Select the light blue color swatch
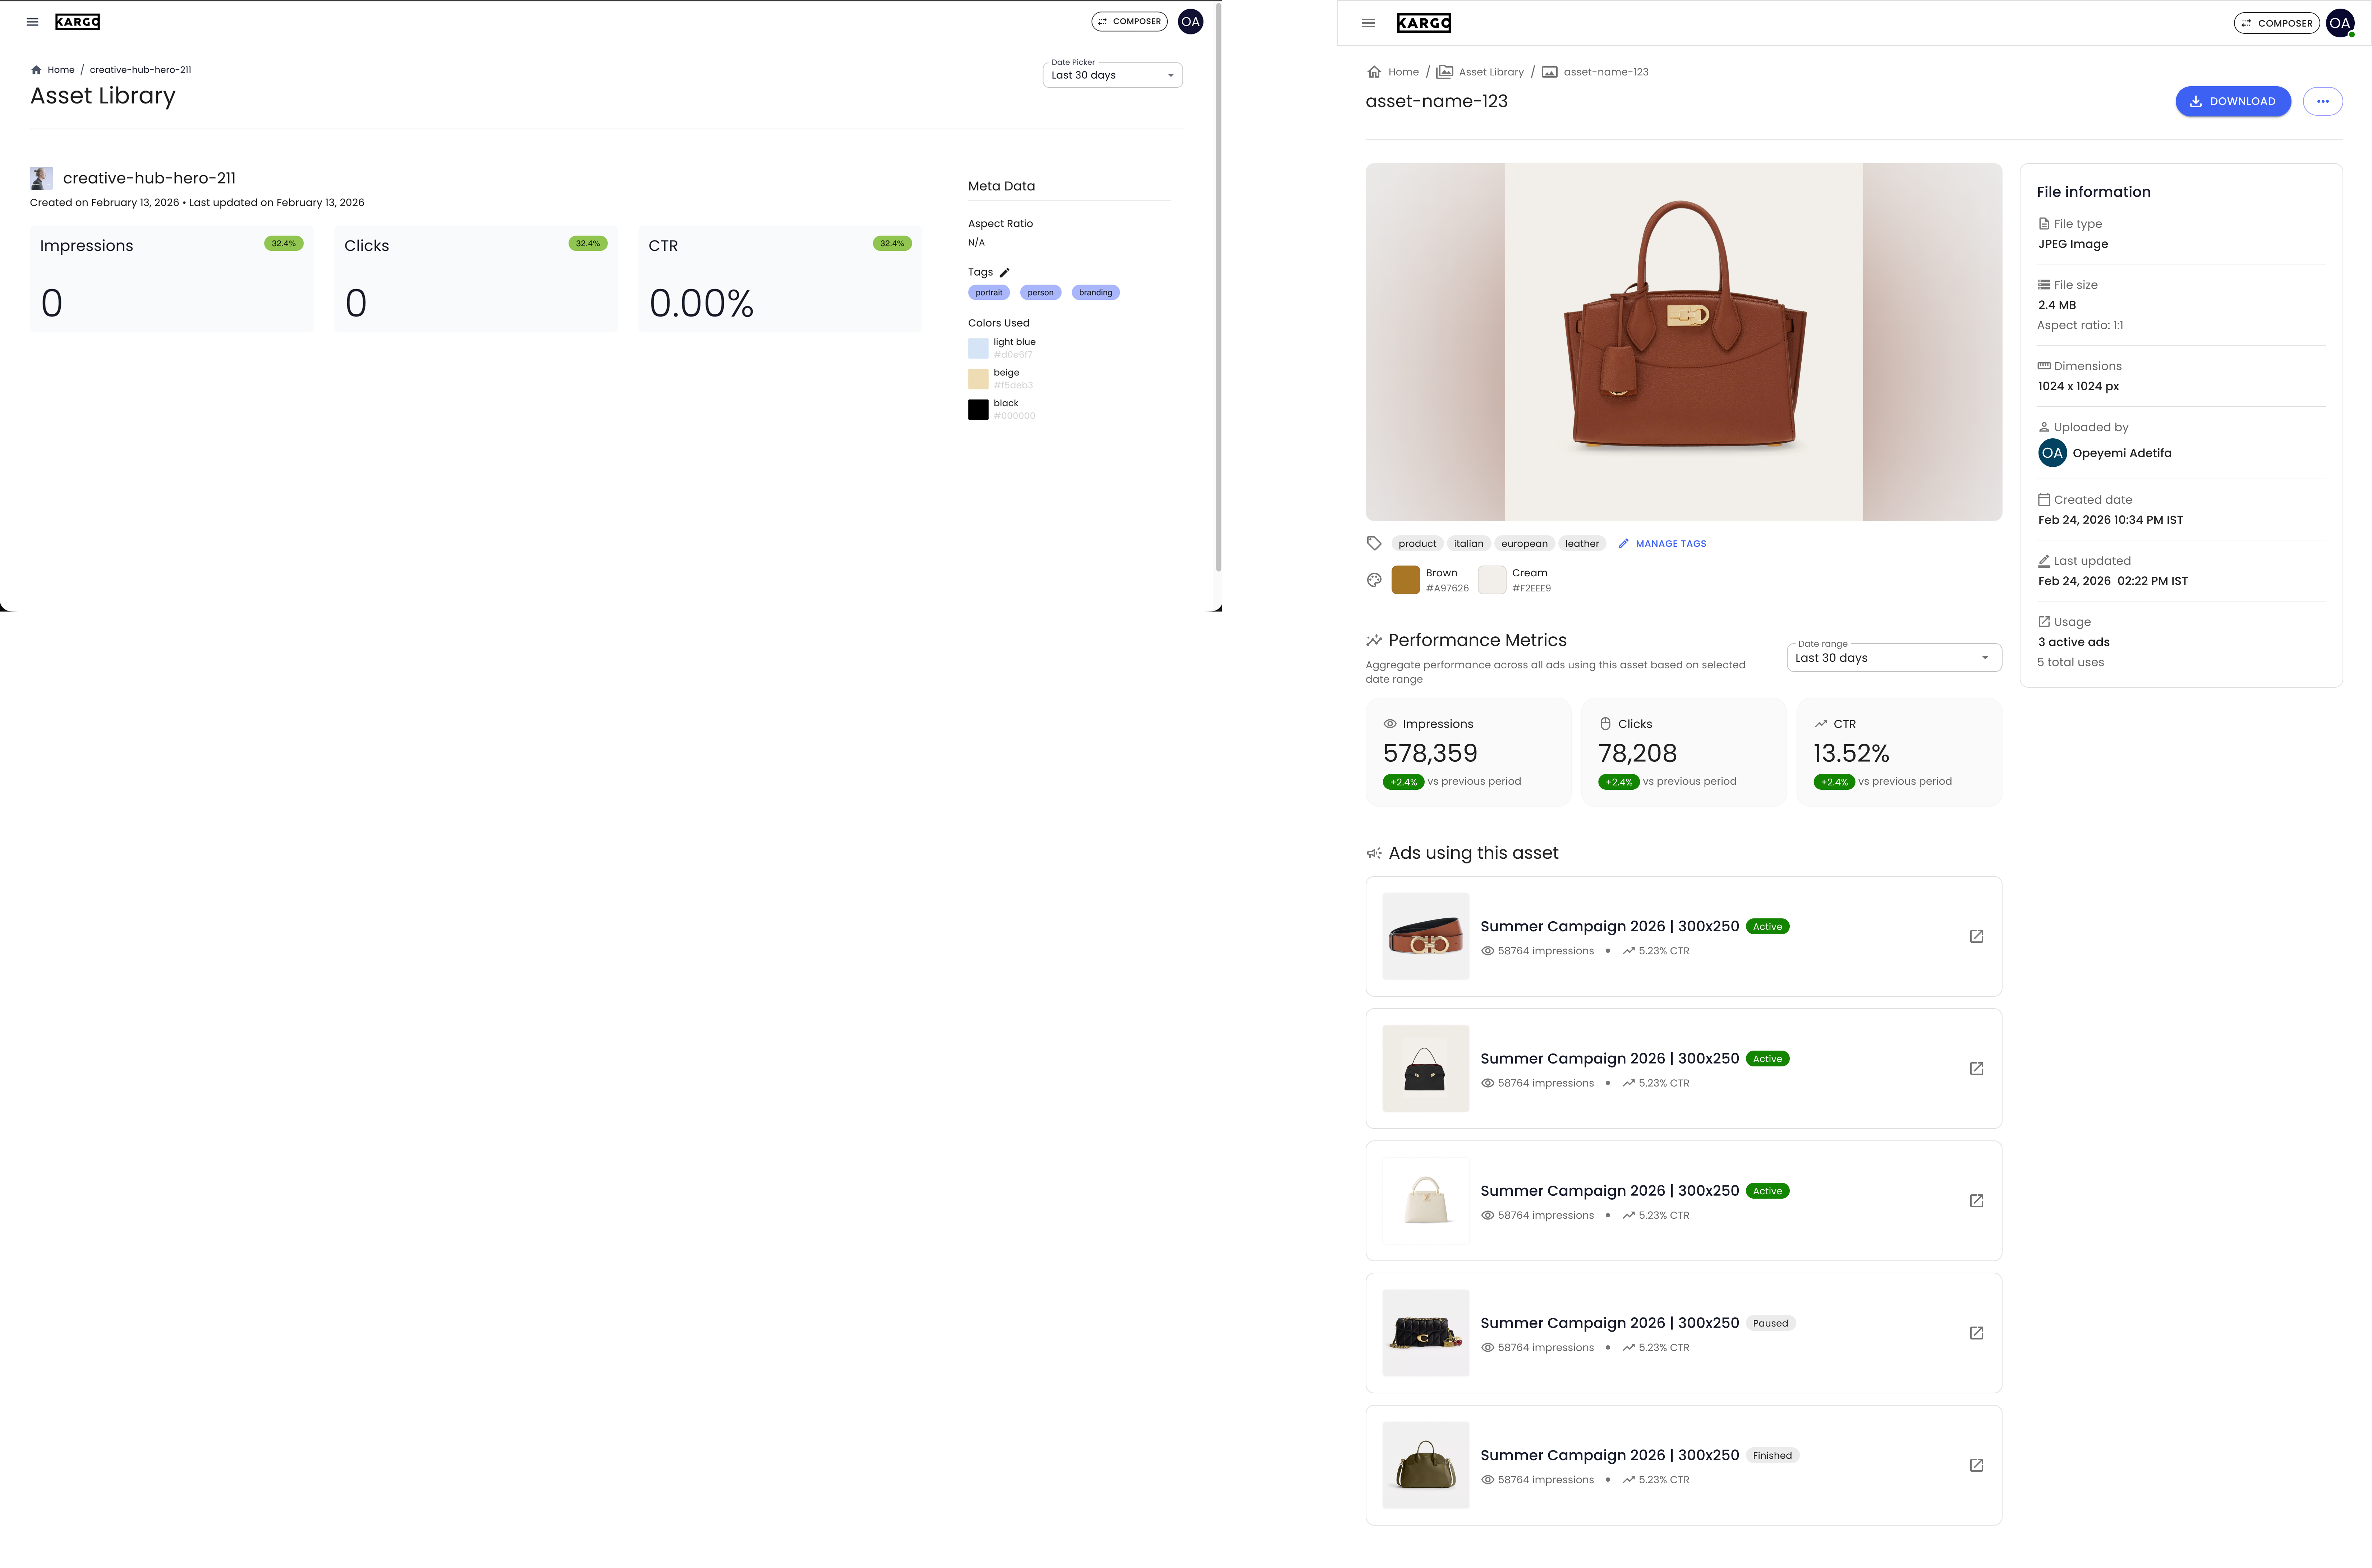The image size is (2372, 1568). 978,348
